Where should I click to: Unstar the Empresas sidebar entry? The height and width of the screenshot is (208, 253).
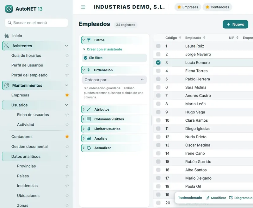tap(67, 95)
